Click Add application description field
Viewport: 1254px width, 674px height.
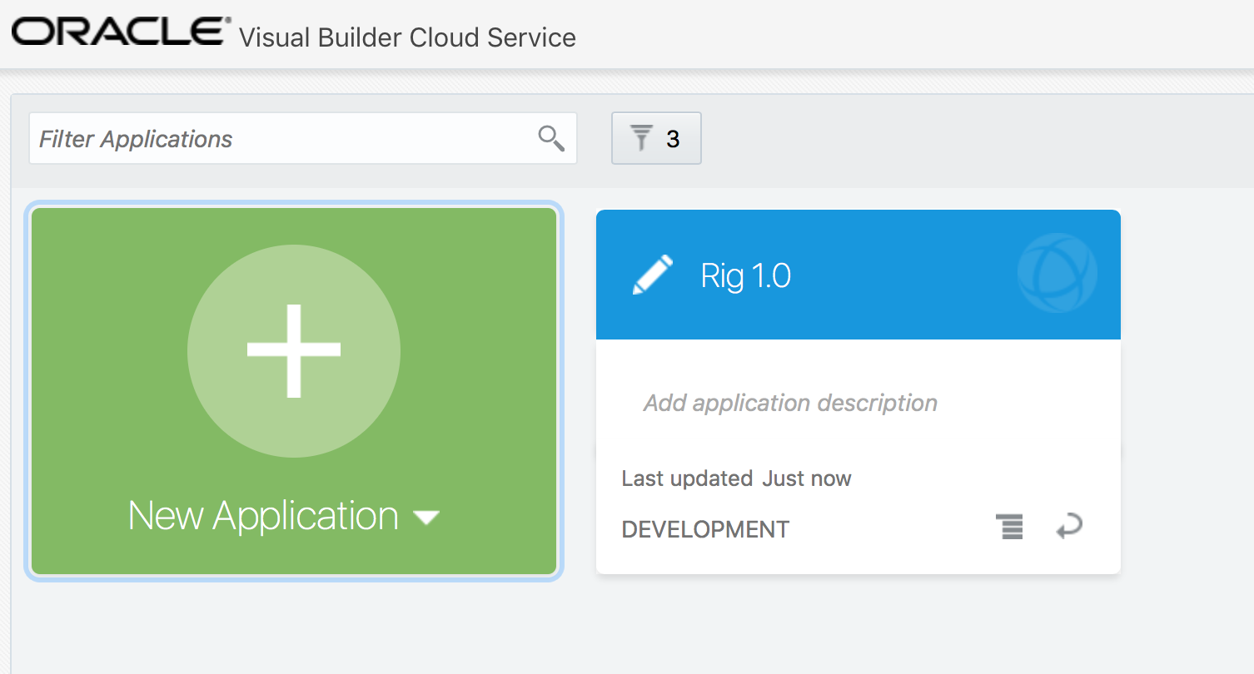[790, 403]
